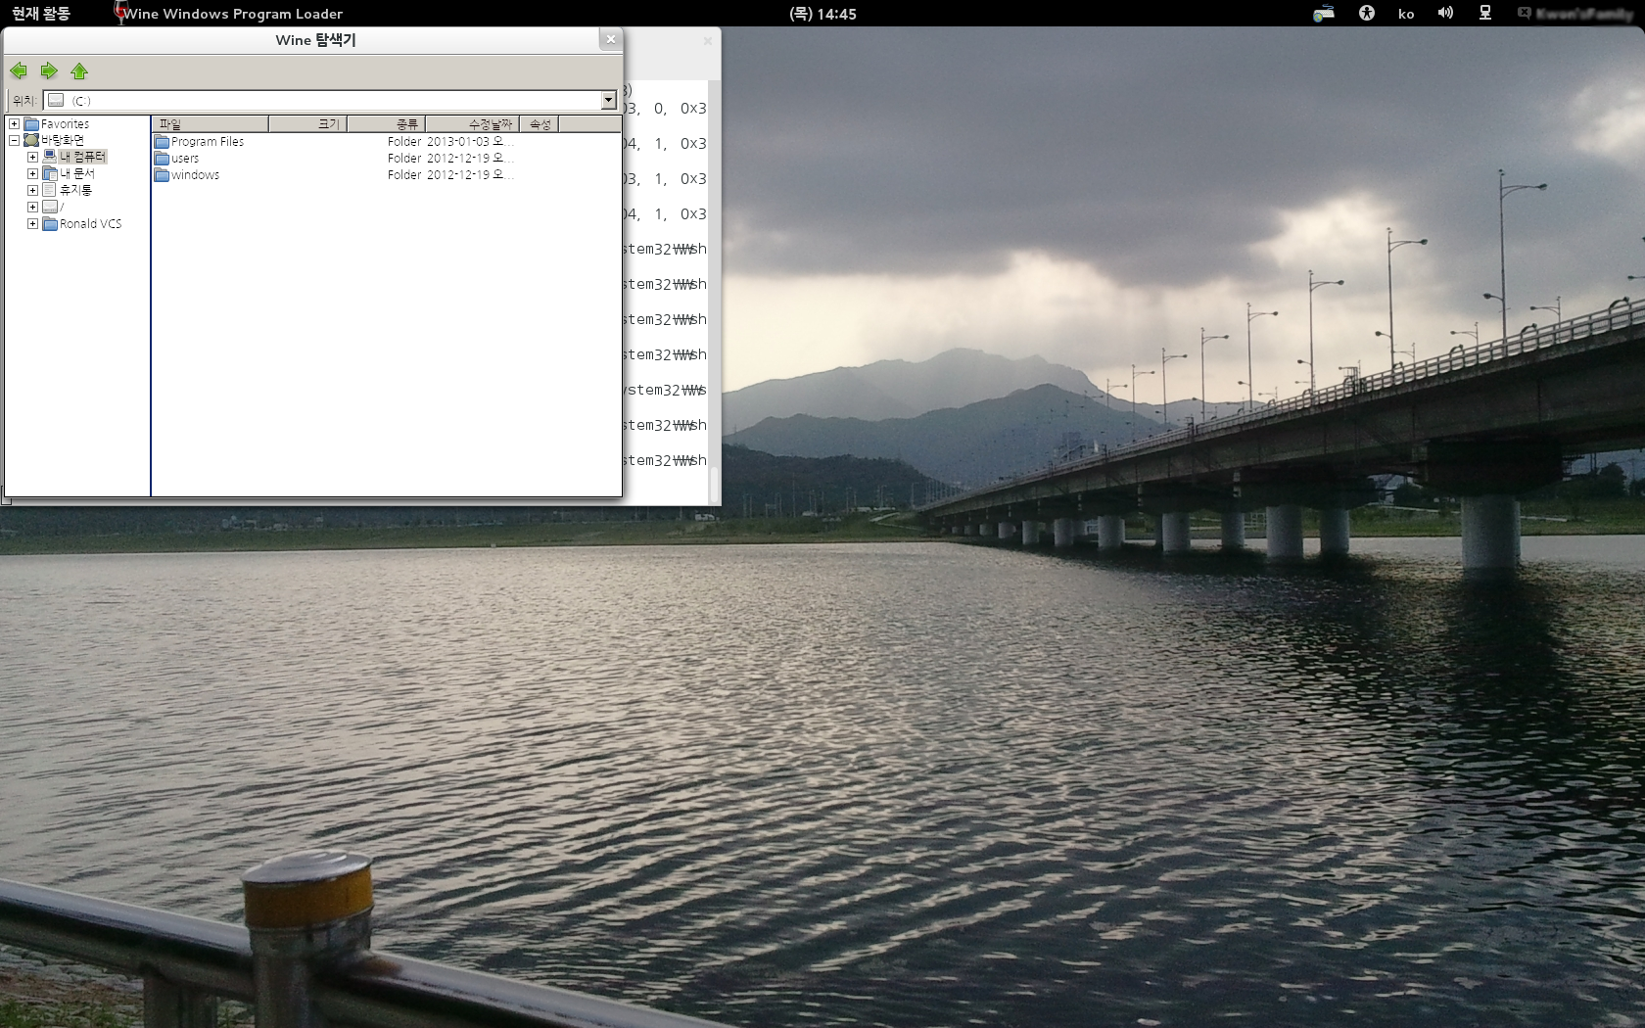Click the 2013-01-03 modified date cell
Image resolution: width=1645 pixels, height=1028 pixels.
[x=470, y=142]
